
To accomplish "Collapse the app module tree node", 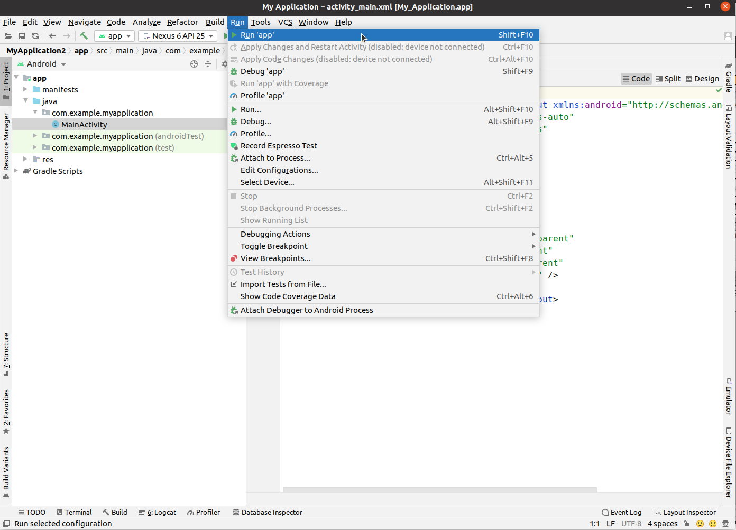I will 16,78.
